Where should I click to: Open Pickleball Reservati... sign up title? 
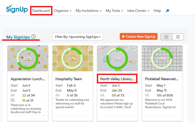162,79
